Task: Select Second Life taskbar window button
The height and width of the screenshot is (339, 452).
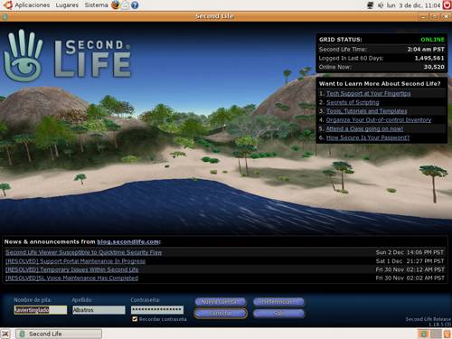Action: tap(59, 334)
